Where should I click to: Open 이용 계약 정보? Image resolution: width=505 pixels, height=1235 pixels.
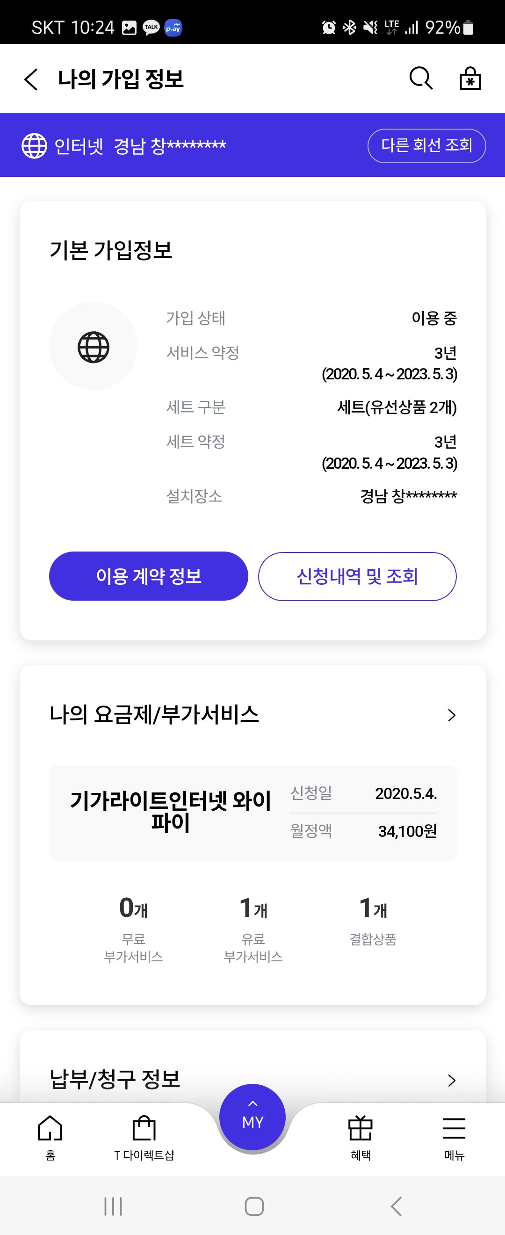coord(149,576)
